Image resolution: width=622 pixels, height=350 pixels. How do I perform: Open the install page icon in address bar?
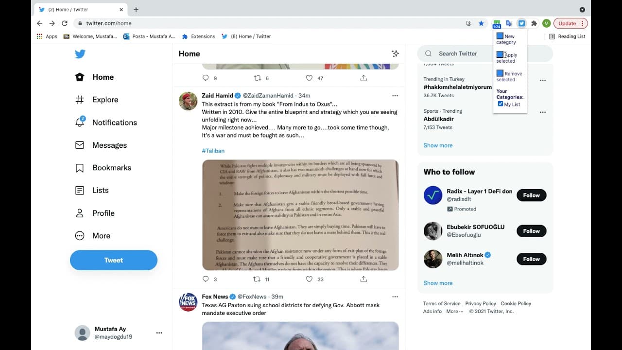point(468,23)
